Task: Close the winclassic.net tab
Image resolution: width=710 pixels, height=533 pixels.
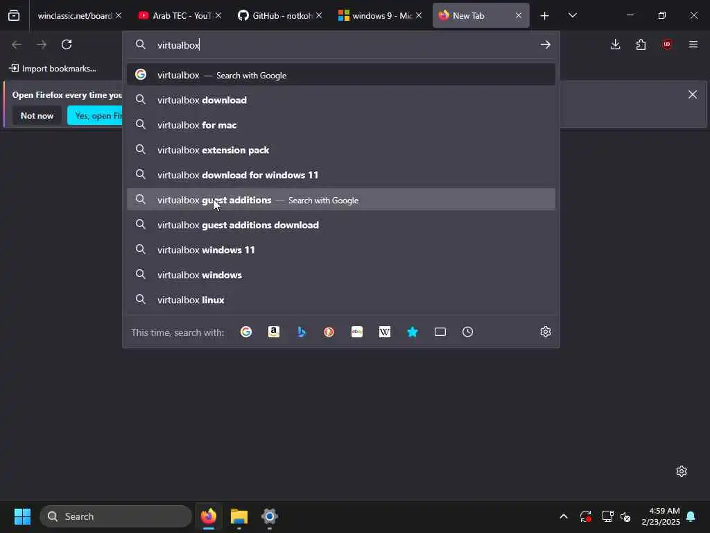Action: (x=119, y=15)
